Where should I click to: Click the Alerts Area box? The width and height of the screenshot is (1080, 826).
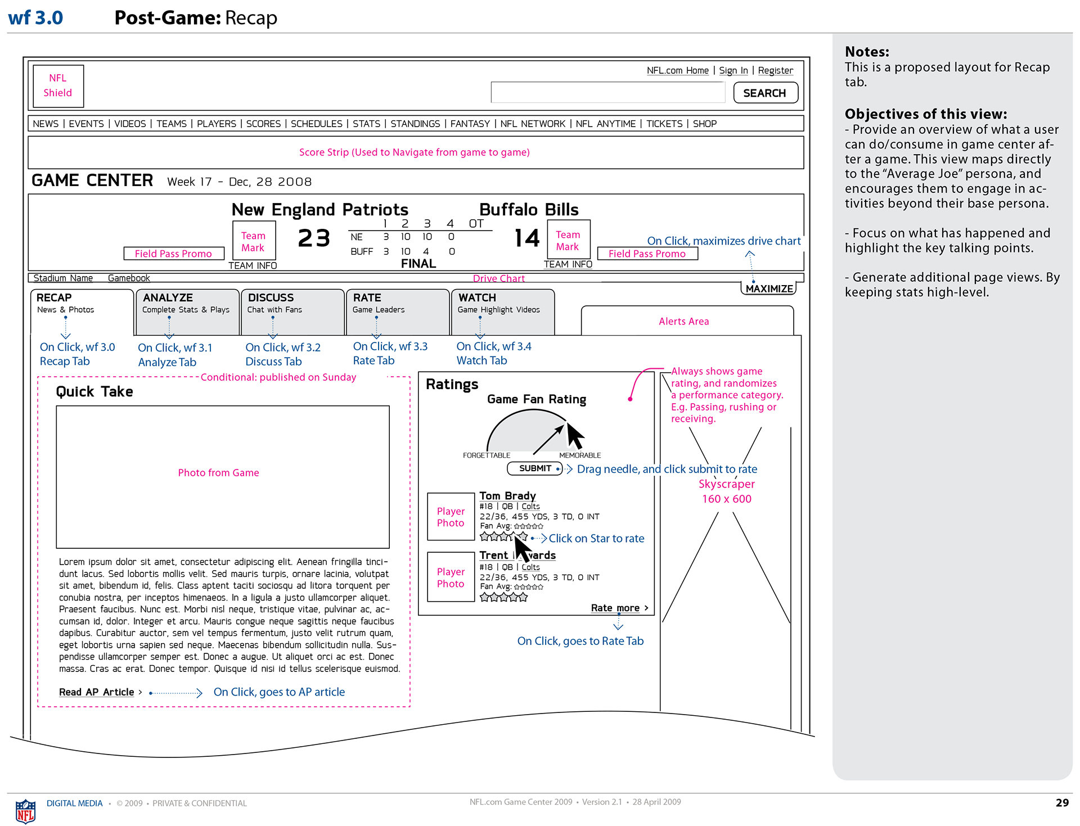point(687,321)
